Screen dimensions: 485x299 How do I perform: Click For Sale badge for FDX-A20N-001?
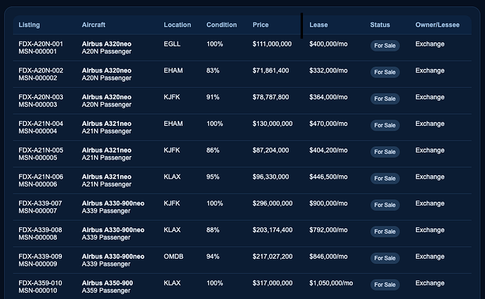[384, 46]
